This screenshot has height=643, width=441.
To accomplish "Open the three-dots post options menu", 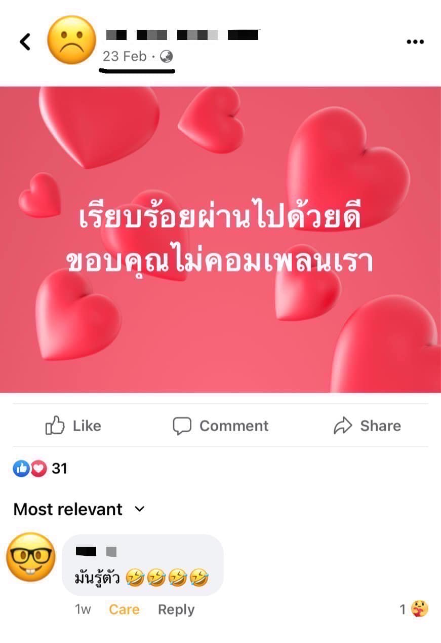I will 415,42.
